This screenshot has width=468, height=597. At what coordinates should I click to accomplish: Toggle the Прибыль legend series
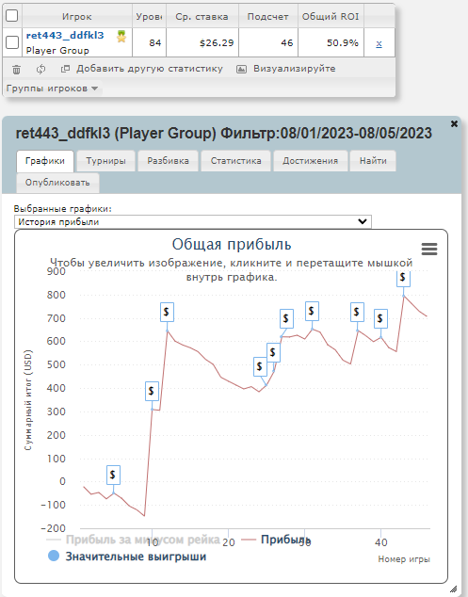tap(276, 540)
